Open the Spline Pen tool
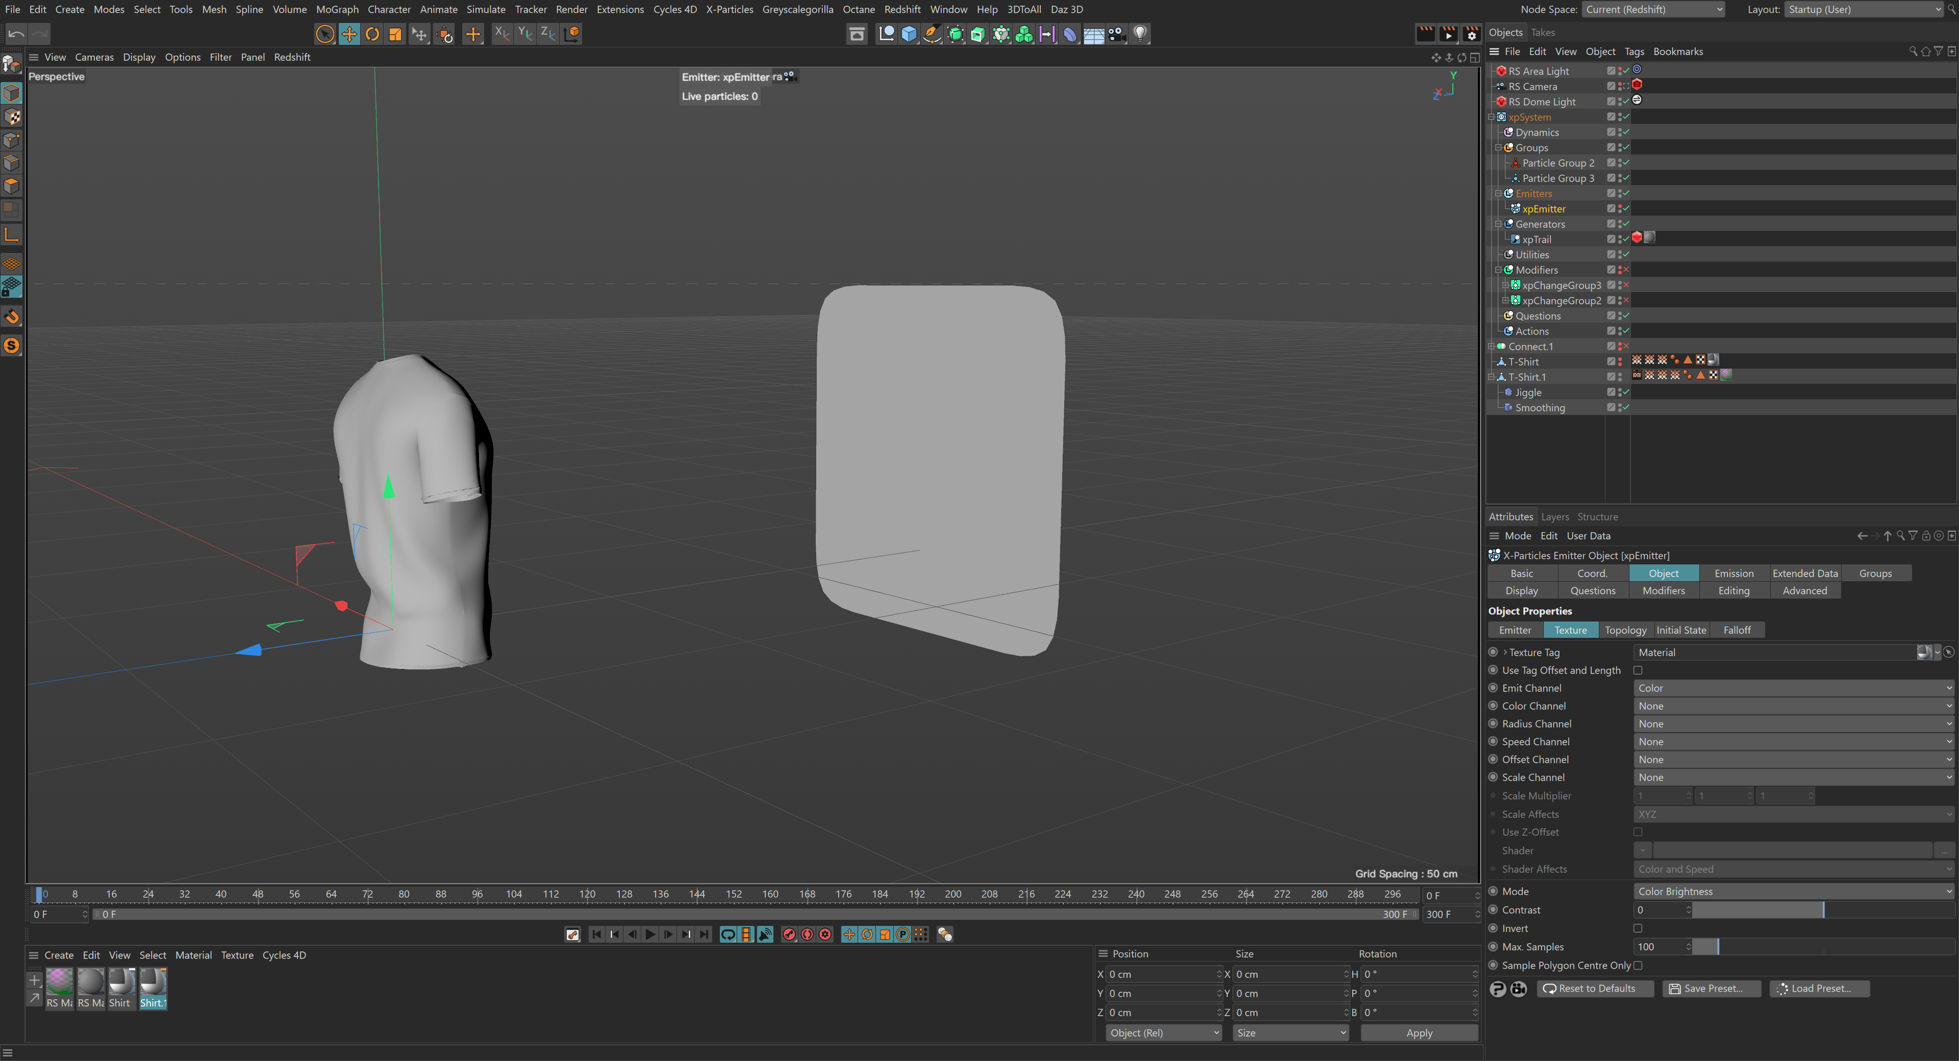The image size is (1959, 1061). tap(932, 34)
